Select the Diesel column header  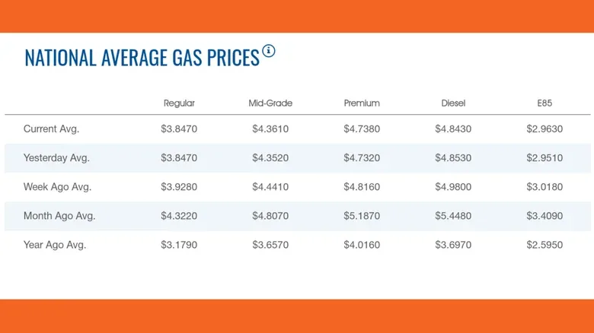point(453,103)
